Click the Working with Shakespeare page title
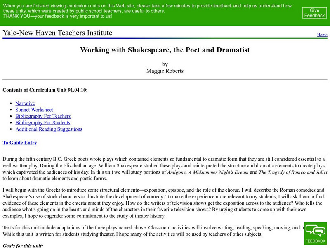Image resolution: width=330 pixels, height=248 pixels. (x=165, y=50)
